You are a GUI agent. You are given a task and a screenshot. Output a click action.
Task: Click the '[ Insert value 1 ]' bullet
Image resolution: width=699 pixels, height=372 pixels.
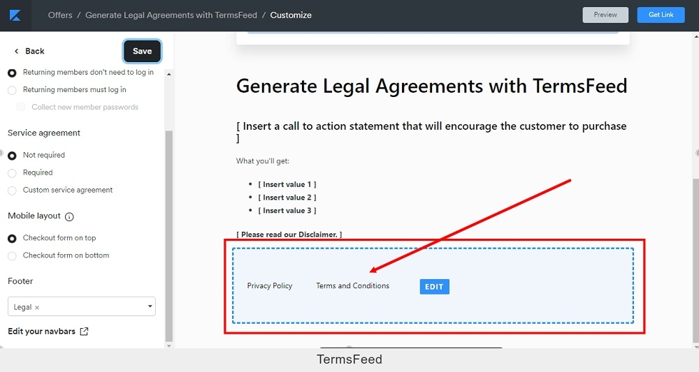[x=287, y=184]
